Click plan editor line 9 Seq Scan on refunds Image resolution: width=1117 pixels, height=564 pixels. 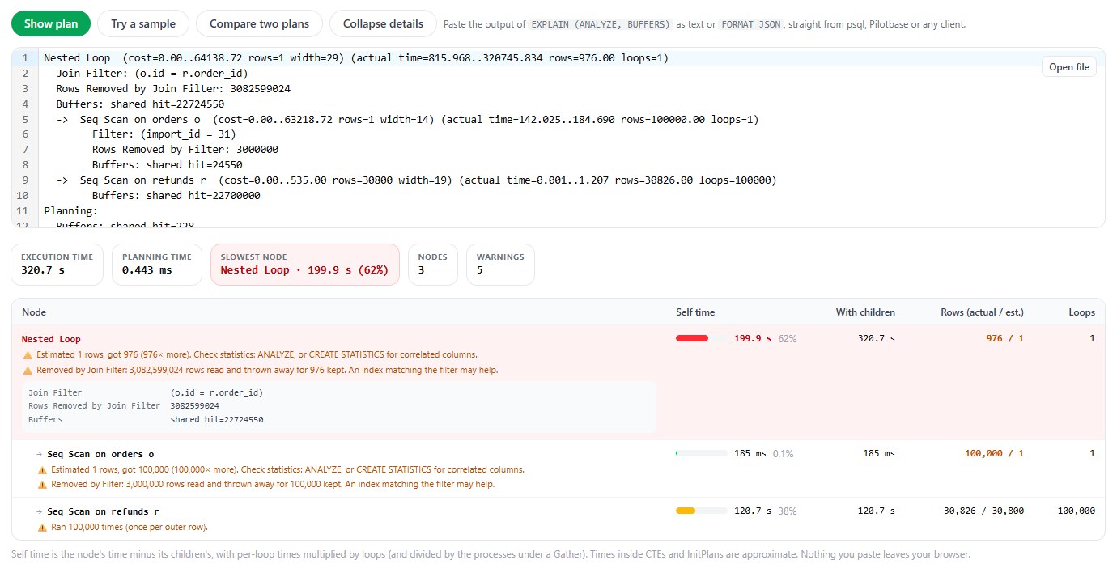(x=416, y=180)
